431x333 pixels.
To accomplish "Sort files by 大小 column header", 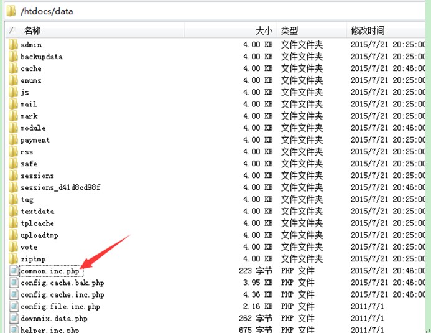I will (x=264, y=30).
